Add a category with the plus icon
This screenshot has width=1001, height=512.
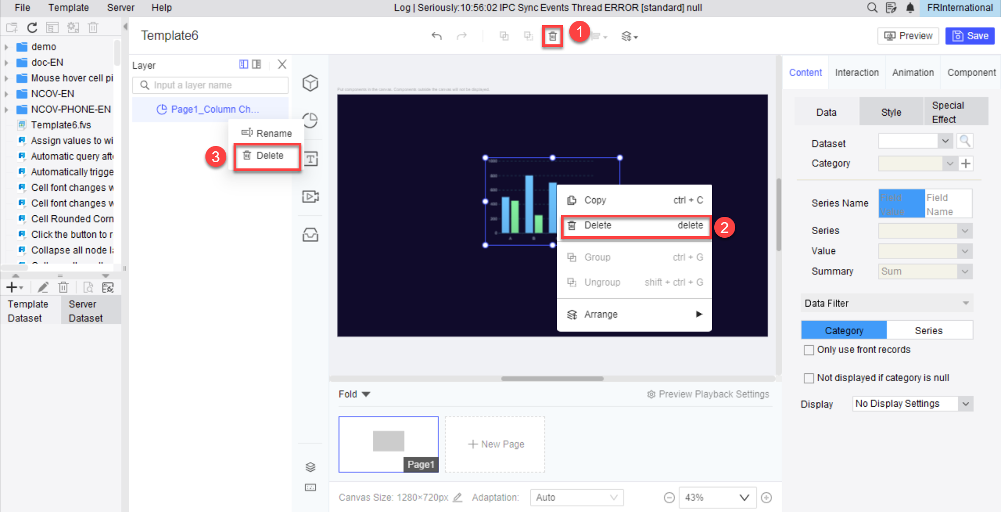point(966,164)
